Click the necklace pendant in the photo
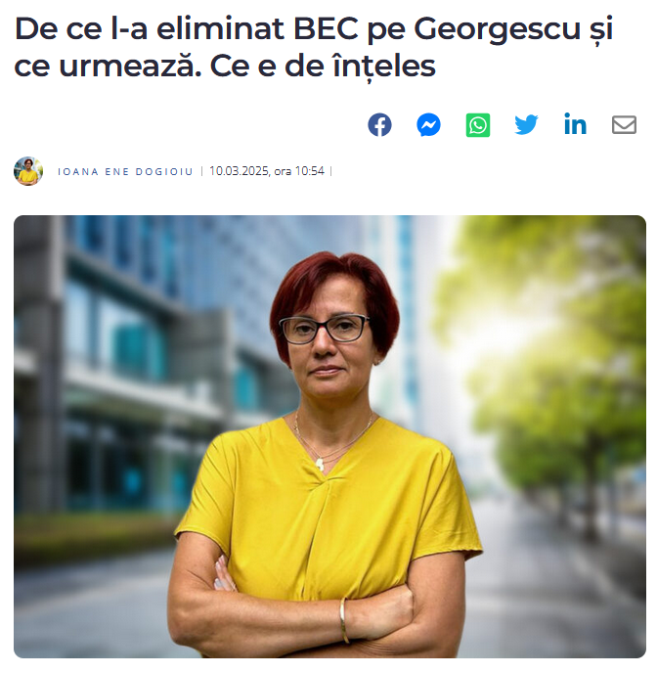This screenshot has width=657, height=673. (x=320, y=465)
